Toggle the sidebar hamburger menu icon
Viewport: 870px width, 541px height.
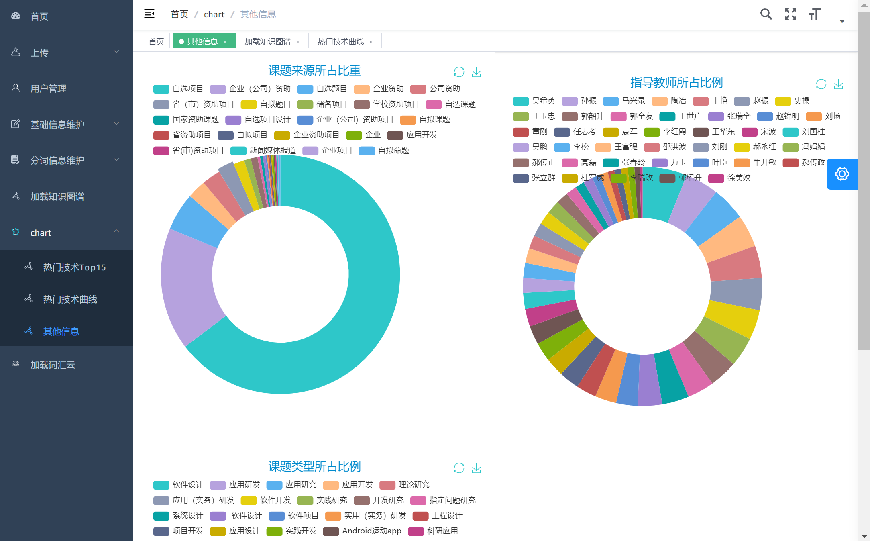pos(149,14)
